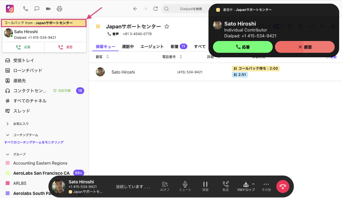342x198 pixels.
Task: Put the call on hold (保留)
Action: (x=205, y=186)
